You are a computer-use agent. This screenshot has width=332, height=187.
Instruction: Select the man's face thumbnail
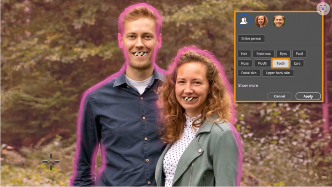(x=279, y=21)
